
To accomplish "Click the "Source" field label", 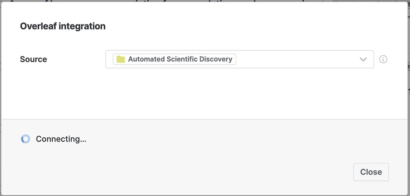I will pyautogui.click(x=33, y=59).
